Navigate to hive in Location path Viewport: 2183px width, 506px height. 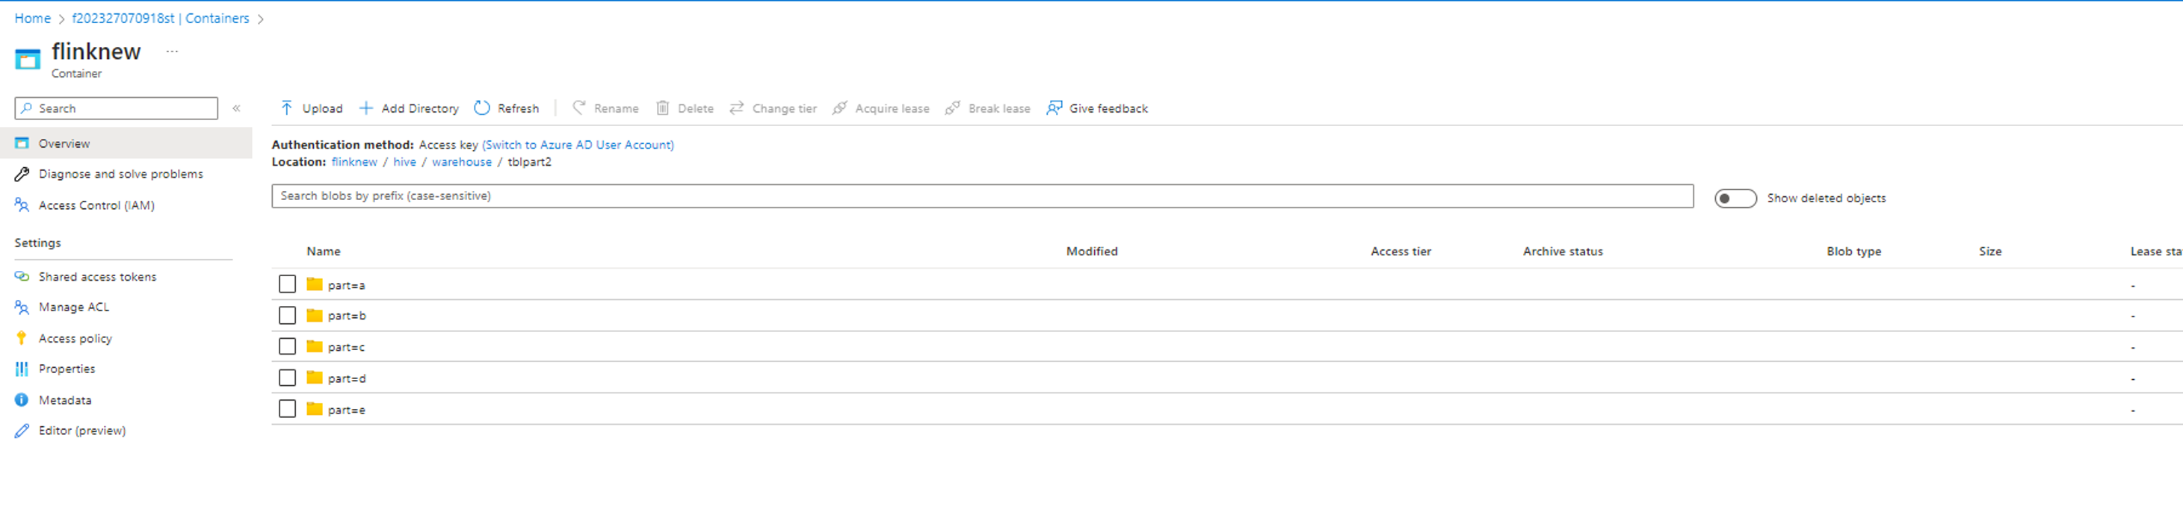(404, 162)
